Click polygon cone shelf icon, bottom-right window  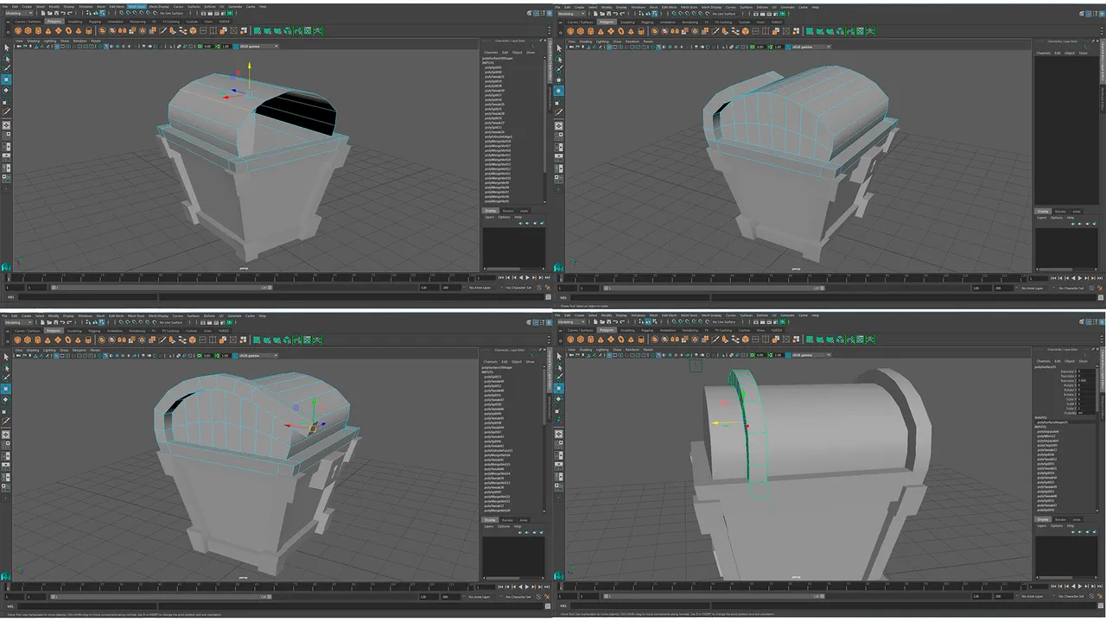pos(602,340)
